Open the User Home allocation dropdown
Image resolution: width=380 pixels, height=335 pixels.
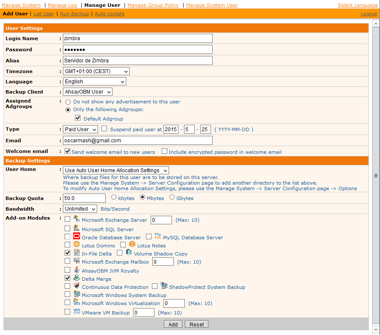(x=116, y=170)
